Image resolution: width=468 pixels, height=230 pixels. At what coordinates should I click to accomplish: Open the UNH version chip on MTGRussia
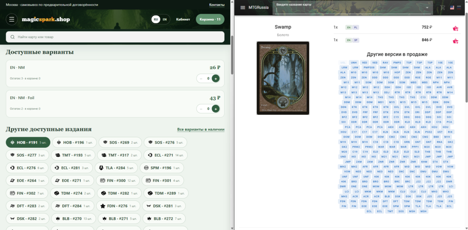(x=354, y=62)
